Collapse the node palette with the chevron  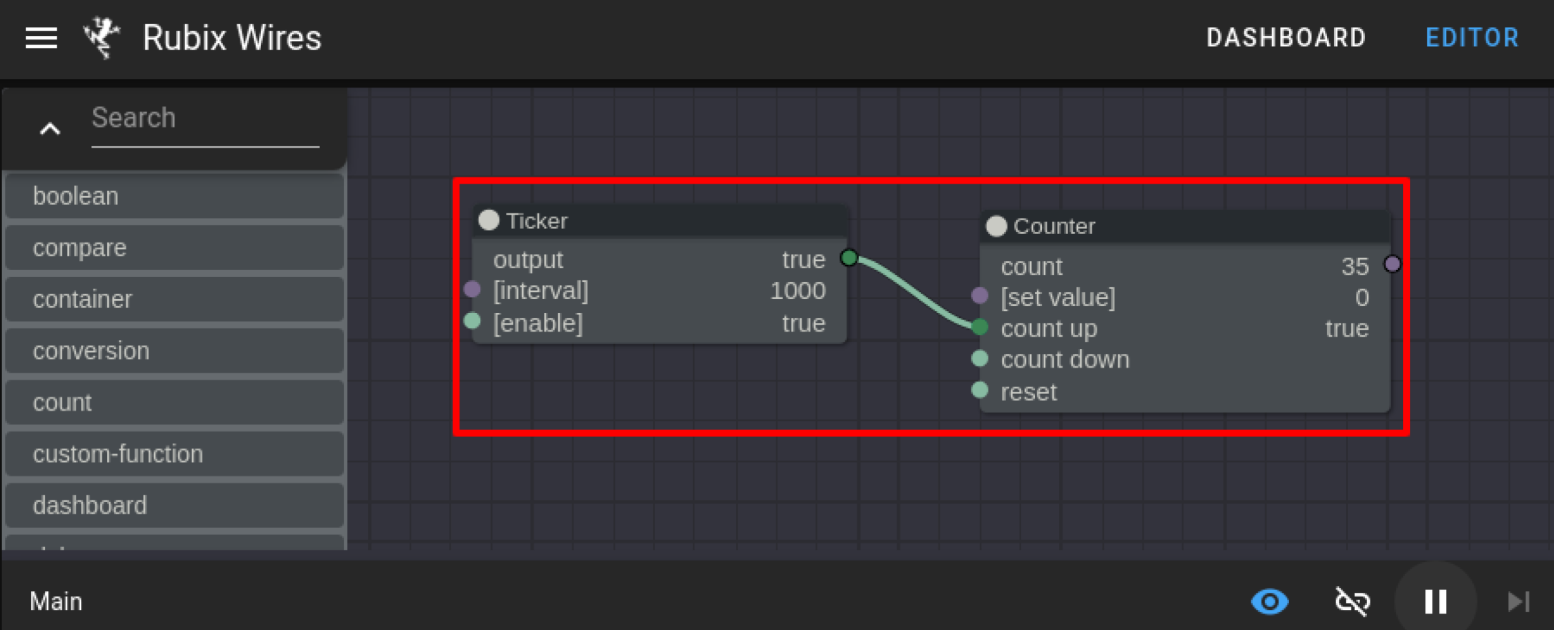[x=50, y=128]
